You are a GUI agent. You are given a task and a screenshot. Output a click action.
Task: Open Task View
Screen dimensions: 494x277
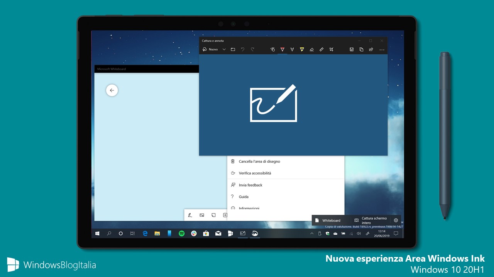[x=132, y=233]
